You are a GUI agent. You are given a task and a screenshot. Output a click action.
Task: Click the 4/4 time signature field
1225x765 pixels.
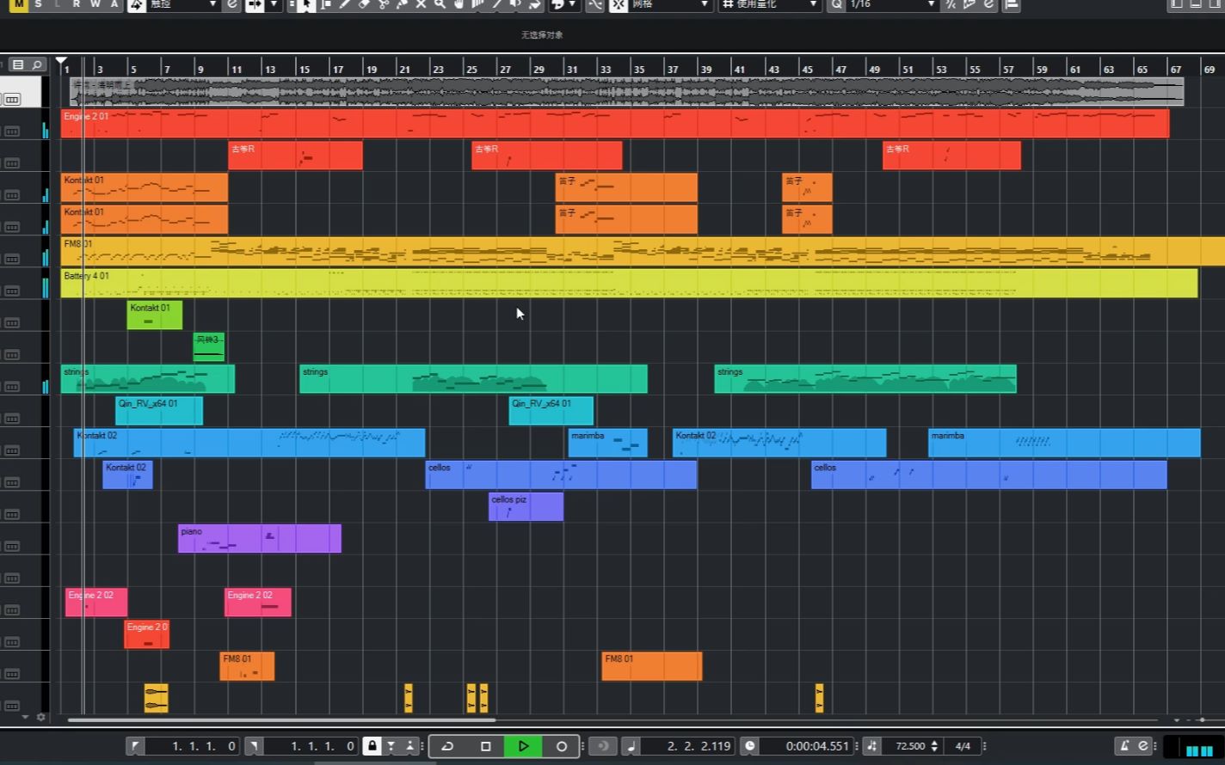(963, 746)
